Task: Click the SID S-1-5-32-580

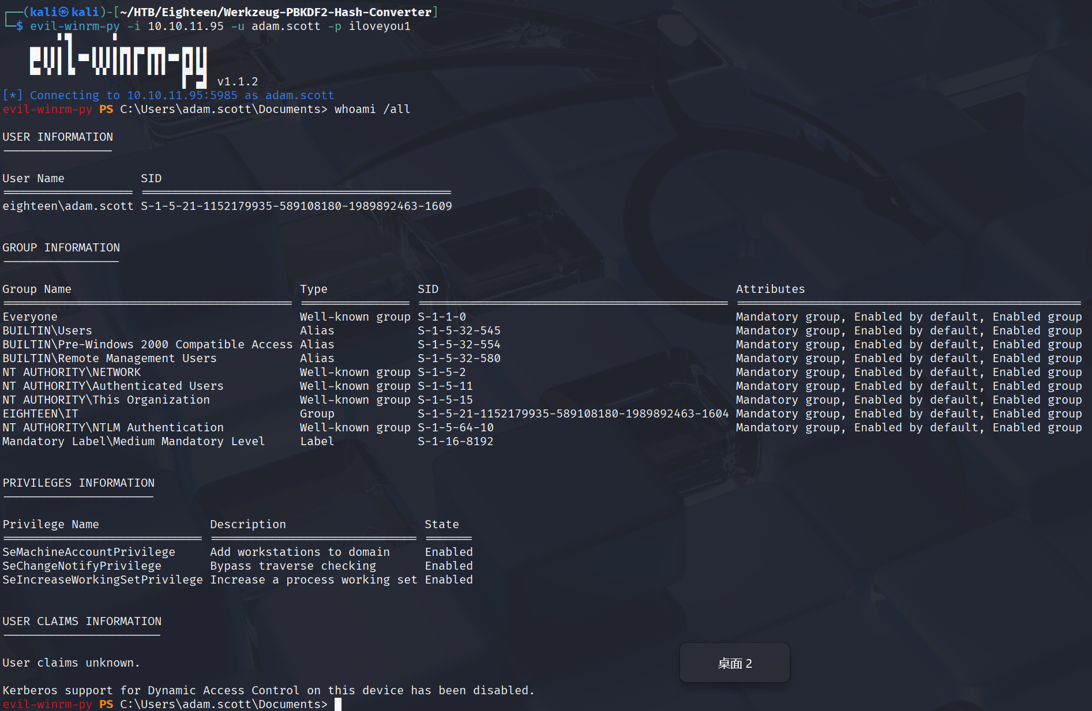Action: [459, 358]
